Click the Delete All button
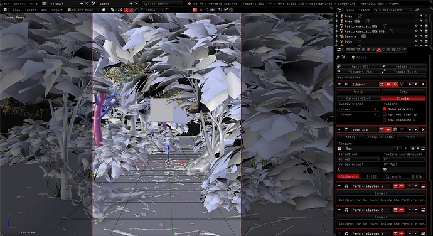 coord(404,67)
